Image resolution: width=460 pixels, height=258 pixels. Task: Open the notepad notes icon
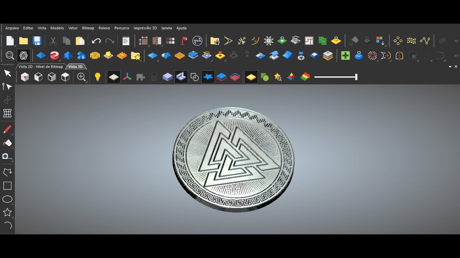125,41
